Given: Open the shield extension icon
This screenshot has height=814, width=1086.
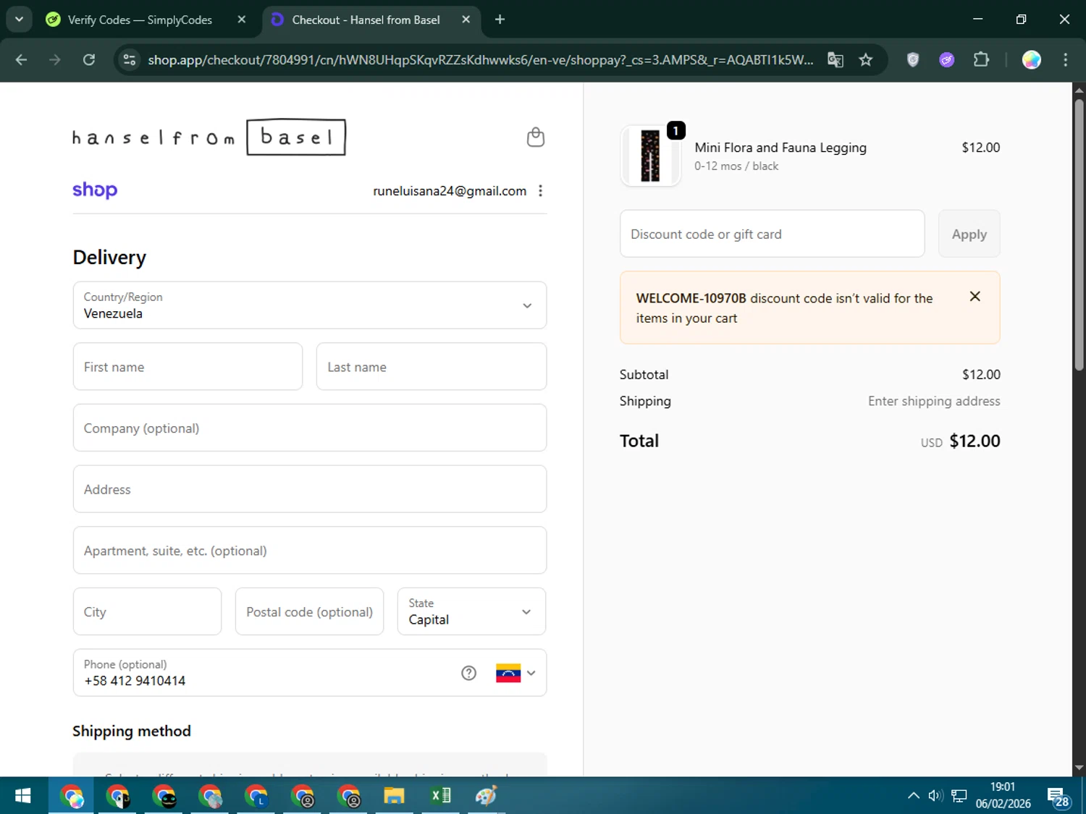Looking at the screenshot, I should click(913, 59).
